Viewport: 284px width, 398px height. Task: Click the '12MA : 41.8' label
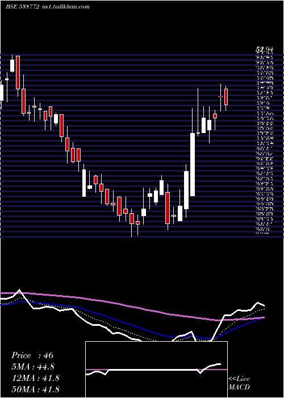35,378
